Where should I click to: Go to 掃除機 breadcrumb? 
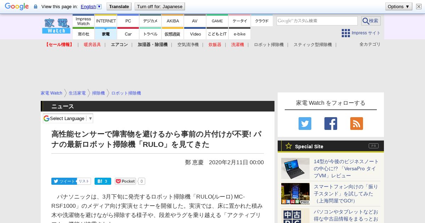pos(98,93)
